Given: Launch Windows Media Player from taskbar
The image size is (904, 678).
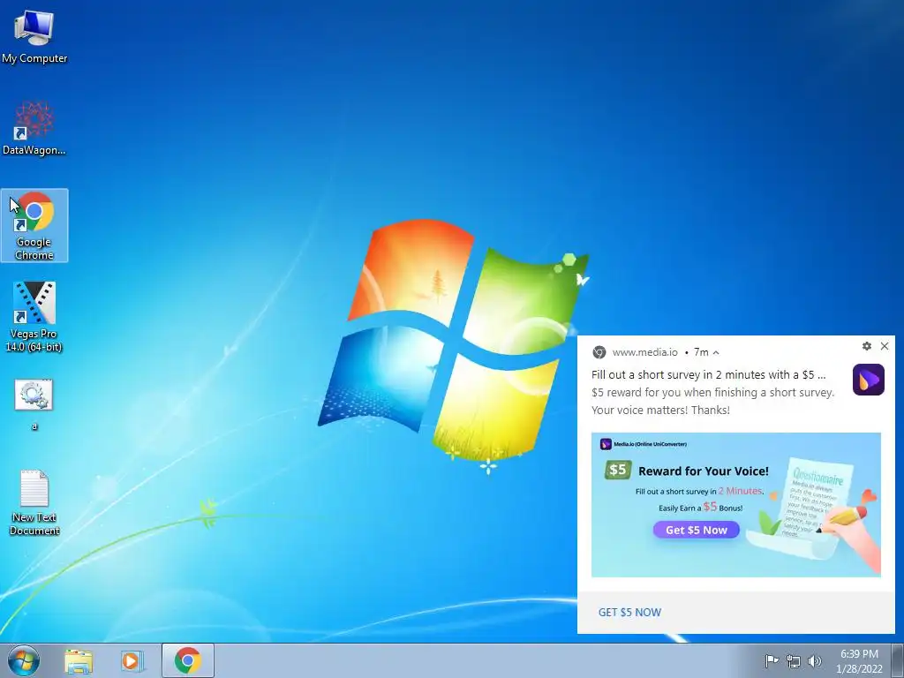Looking at the screenshot, I should (x=132, y=660).
